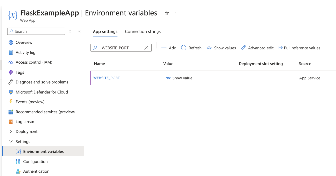
Task: Click the Microsoft Defender shield icon
Action: click(x=11, y=92)
